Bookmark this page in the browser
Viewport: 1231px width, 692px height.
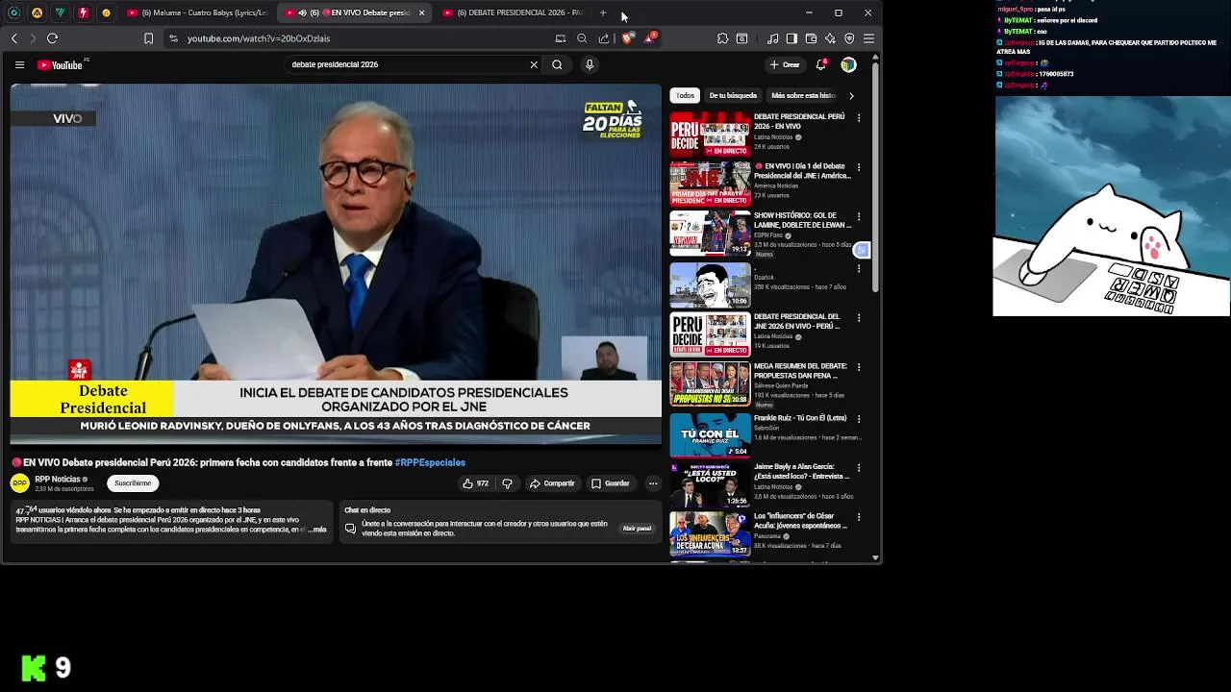pos(148,38)
